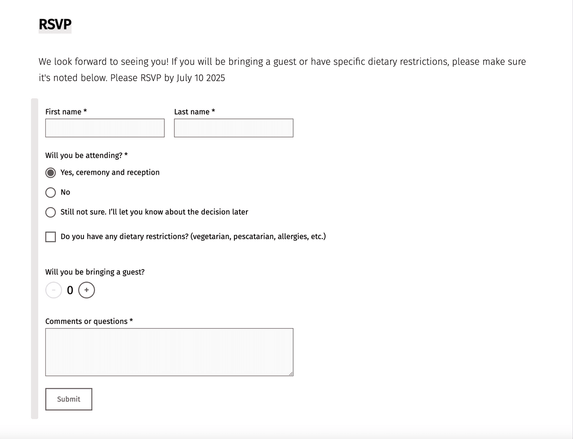Click the 'First name' label text

pyautogui.click(x=64, y=112)
